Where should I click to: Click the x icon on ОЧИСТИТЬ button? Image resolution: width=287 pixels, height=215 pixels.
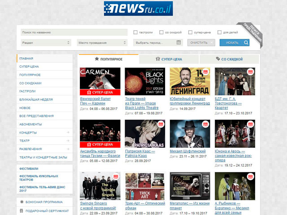[x=212, y=43]
